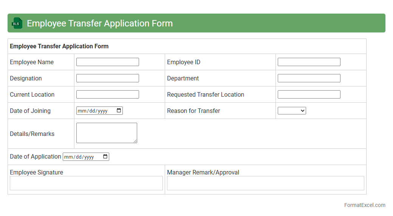Select the year segment in Date of Application

[x=89, y=157]
